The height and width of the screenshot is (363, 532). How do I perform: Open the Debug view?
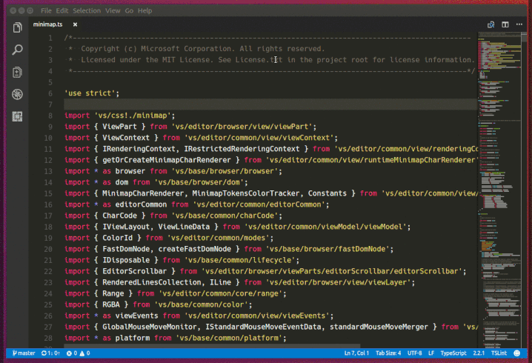17,94
